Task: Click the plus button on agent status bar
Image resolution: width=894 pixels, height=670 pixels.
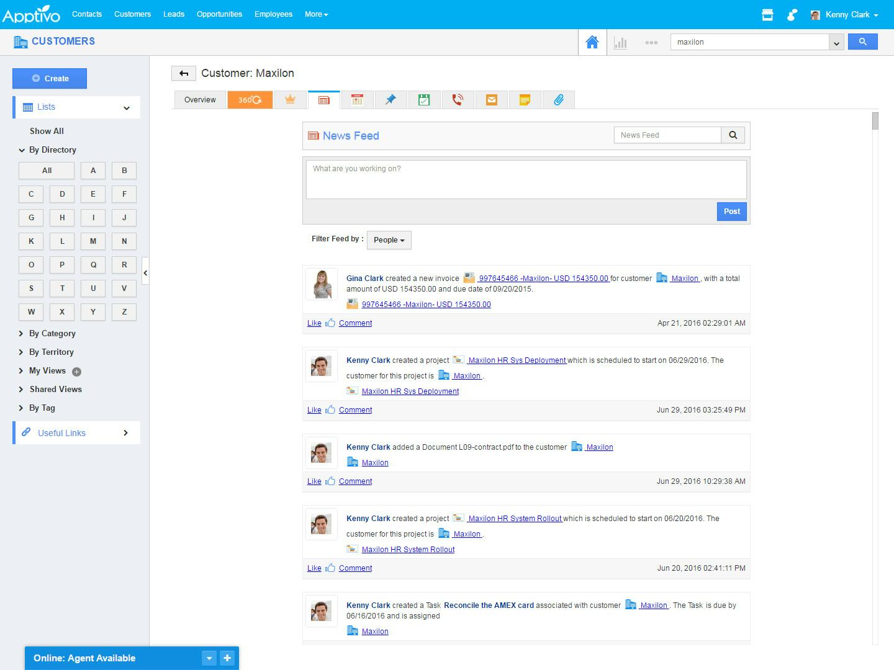Action: click(227, 658)
